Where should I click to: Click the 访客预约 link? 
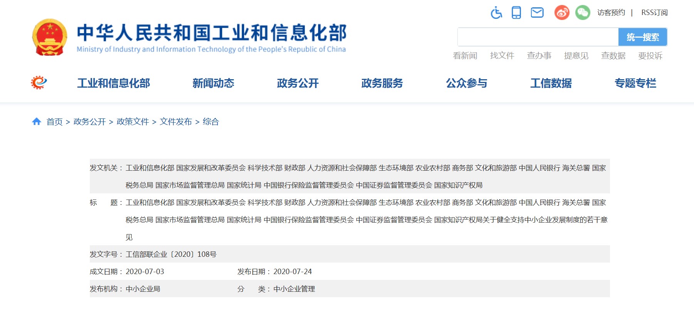pos(611,13)
